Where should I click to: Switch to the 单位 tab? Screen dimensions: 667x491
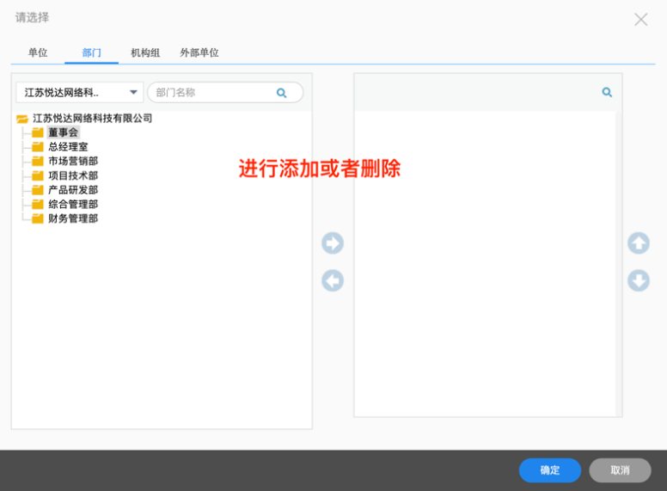[x=38, y=52]
